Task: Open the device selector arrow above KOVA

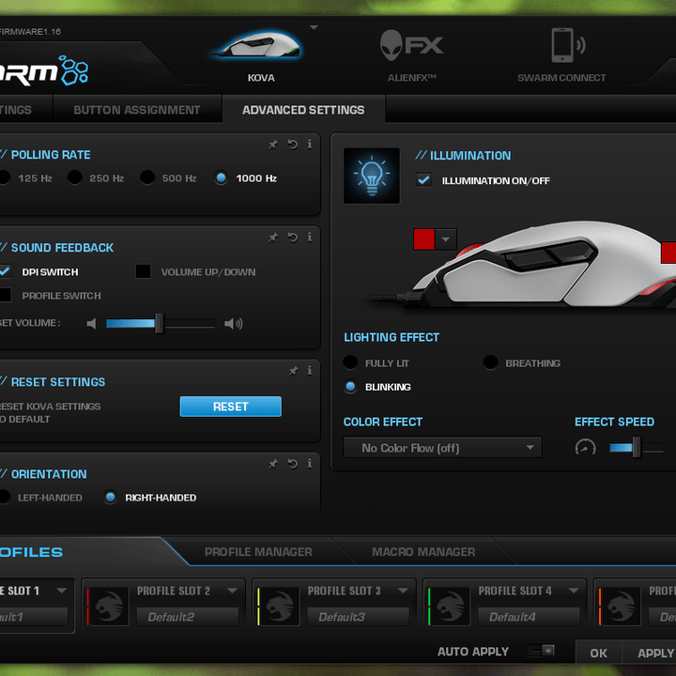Action: (315, 27)
